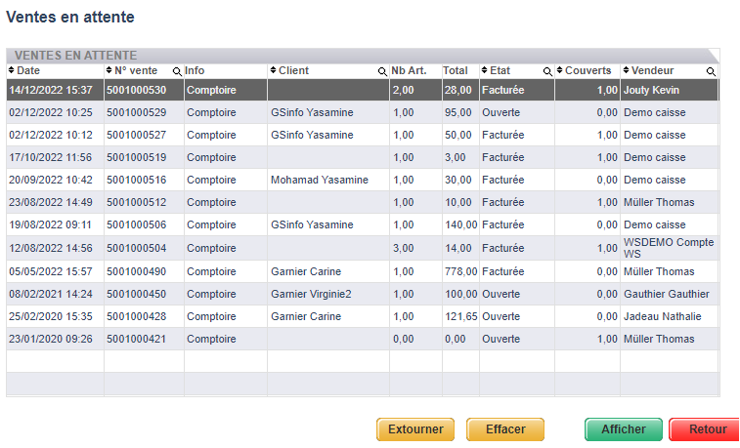Click the search magnifier in N° vente column
The height and width of the screenshot is (448, 740).
coord(177,72)
